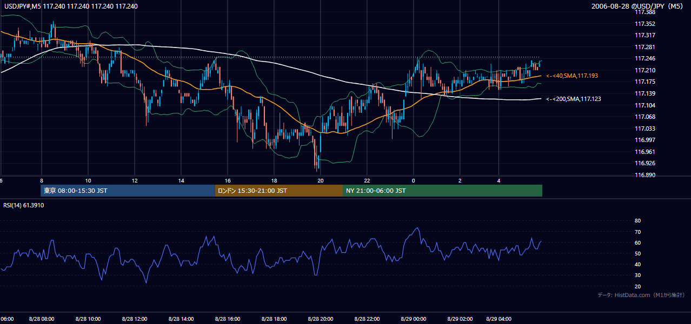Click price axis value 117.246

tap(645, 58)
